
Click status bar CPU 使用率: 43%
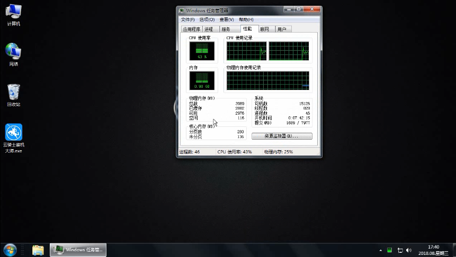point(235,152)
